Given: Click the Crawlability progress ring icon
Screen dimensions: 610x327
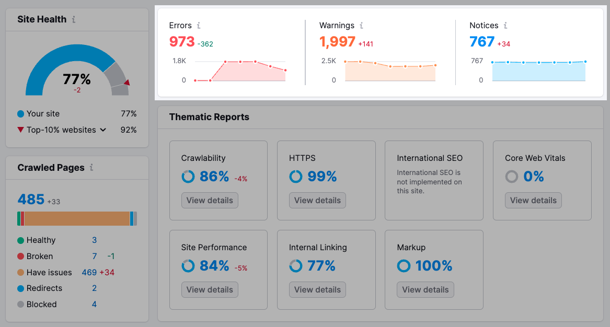Looking at the screenshot, I should pyautogui.click(x=188, y=177).
